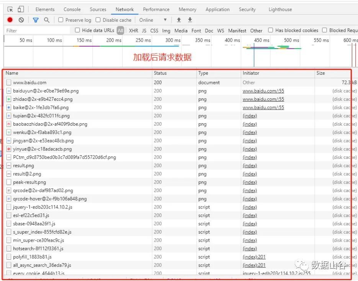Open the Memory tab

pos(188,9)
